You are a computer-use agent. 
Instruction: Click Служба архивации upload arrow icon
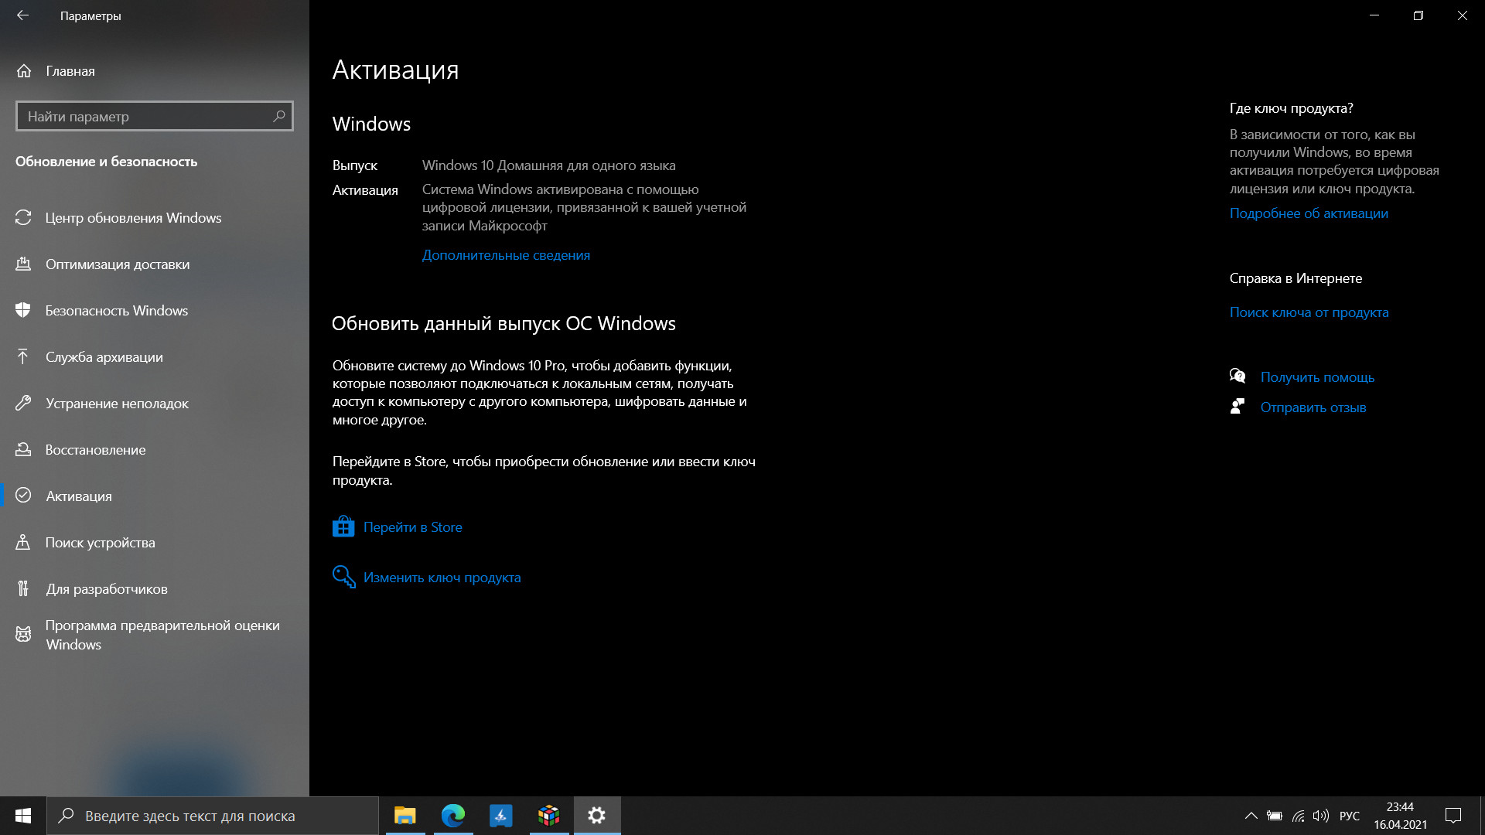pos(23,357)
